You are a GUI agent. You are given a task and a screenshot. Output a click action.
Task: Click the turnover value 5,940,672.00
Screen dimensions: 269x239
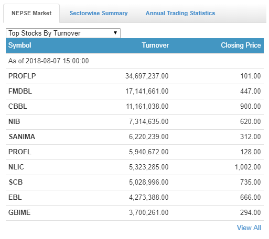149,152
